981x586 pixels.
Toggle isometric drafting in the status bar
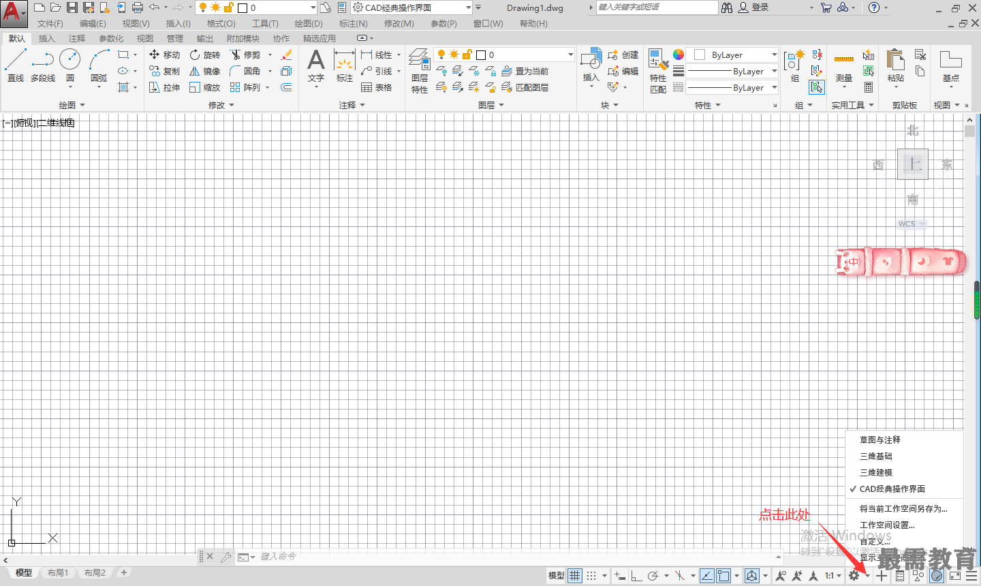pos(679,576)
